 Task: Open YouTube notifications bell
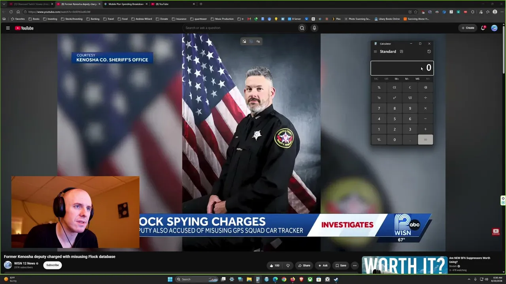483,28
